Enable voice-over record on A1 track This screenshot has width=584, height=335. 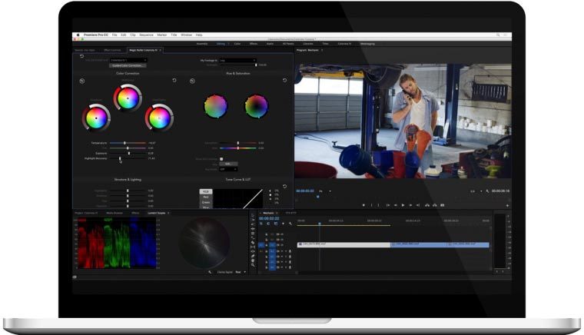[290, 251]
